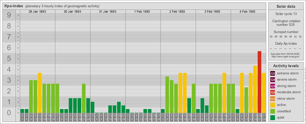The image size is (306, 124).
Task: Select the 30 Jan 1893 date header
Action: [x=72, y=12]
